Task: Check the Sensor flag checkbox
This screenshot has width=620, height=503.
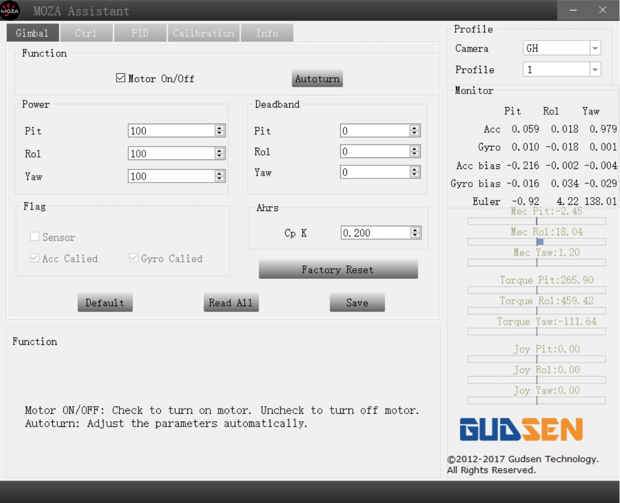Action: point(35,236)
